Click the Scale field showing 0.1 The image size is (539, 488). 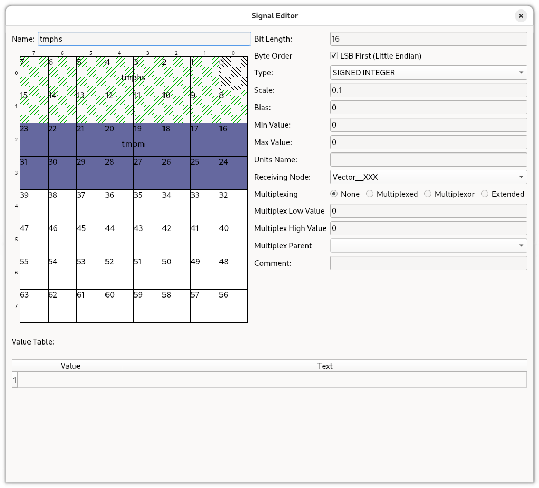(x=428, y=90)
